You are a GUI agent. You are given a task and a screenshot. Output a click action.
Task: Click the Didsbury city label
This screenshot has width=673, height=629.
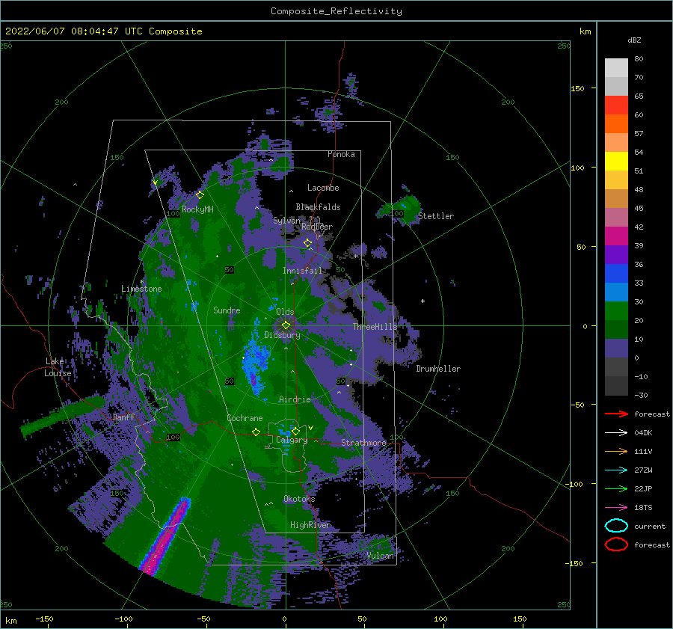click(282, 335)
